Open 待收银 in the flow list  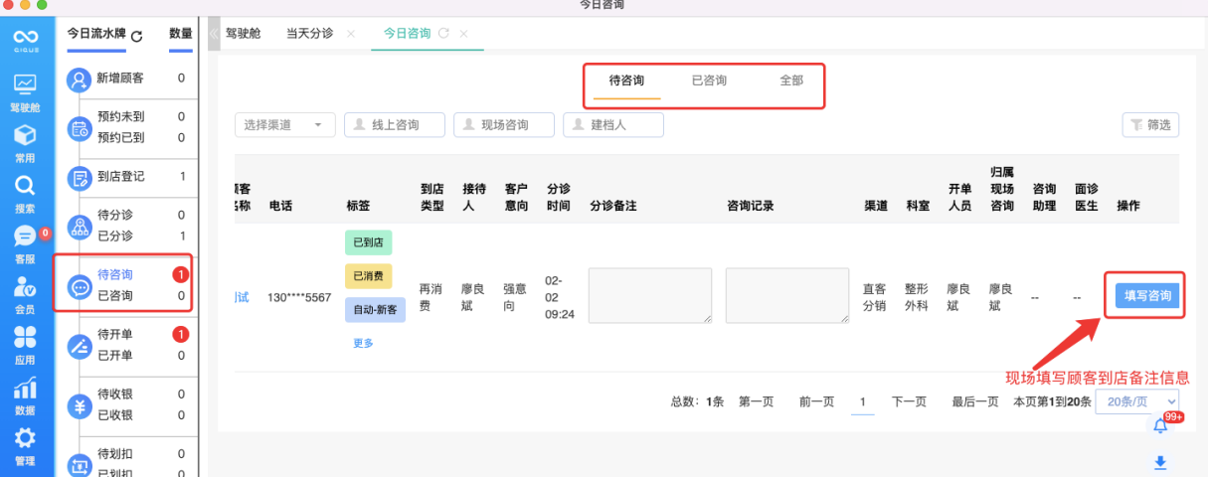pos(114,394)
